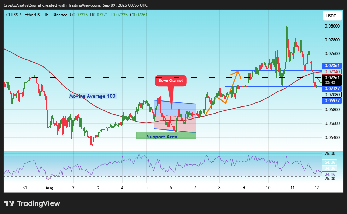Click the orange projection arrow tip
This screenshot has height=214, width=347.
tap(238, 72)
